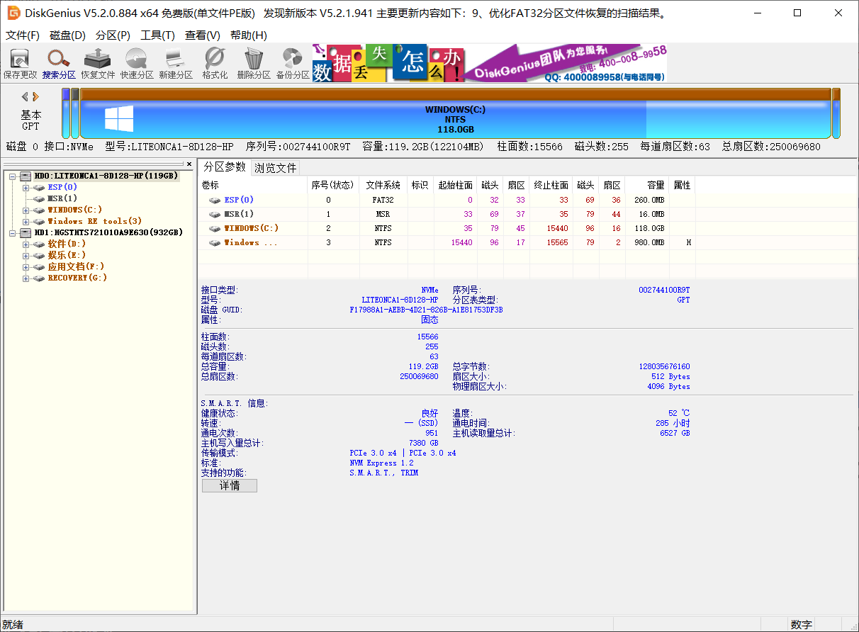Viewport: 859px width, 632px height.
Task: Click the 118.0GB capacity cell
Action: pyautogui.click(x=649, y=229)
